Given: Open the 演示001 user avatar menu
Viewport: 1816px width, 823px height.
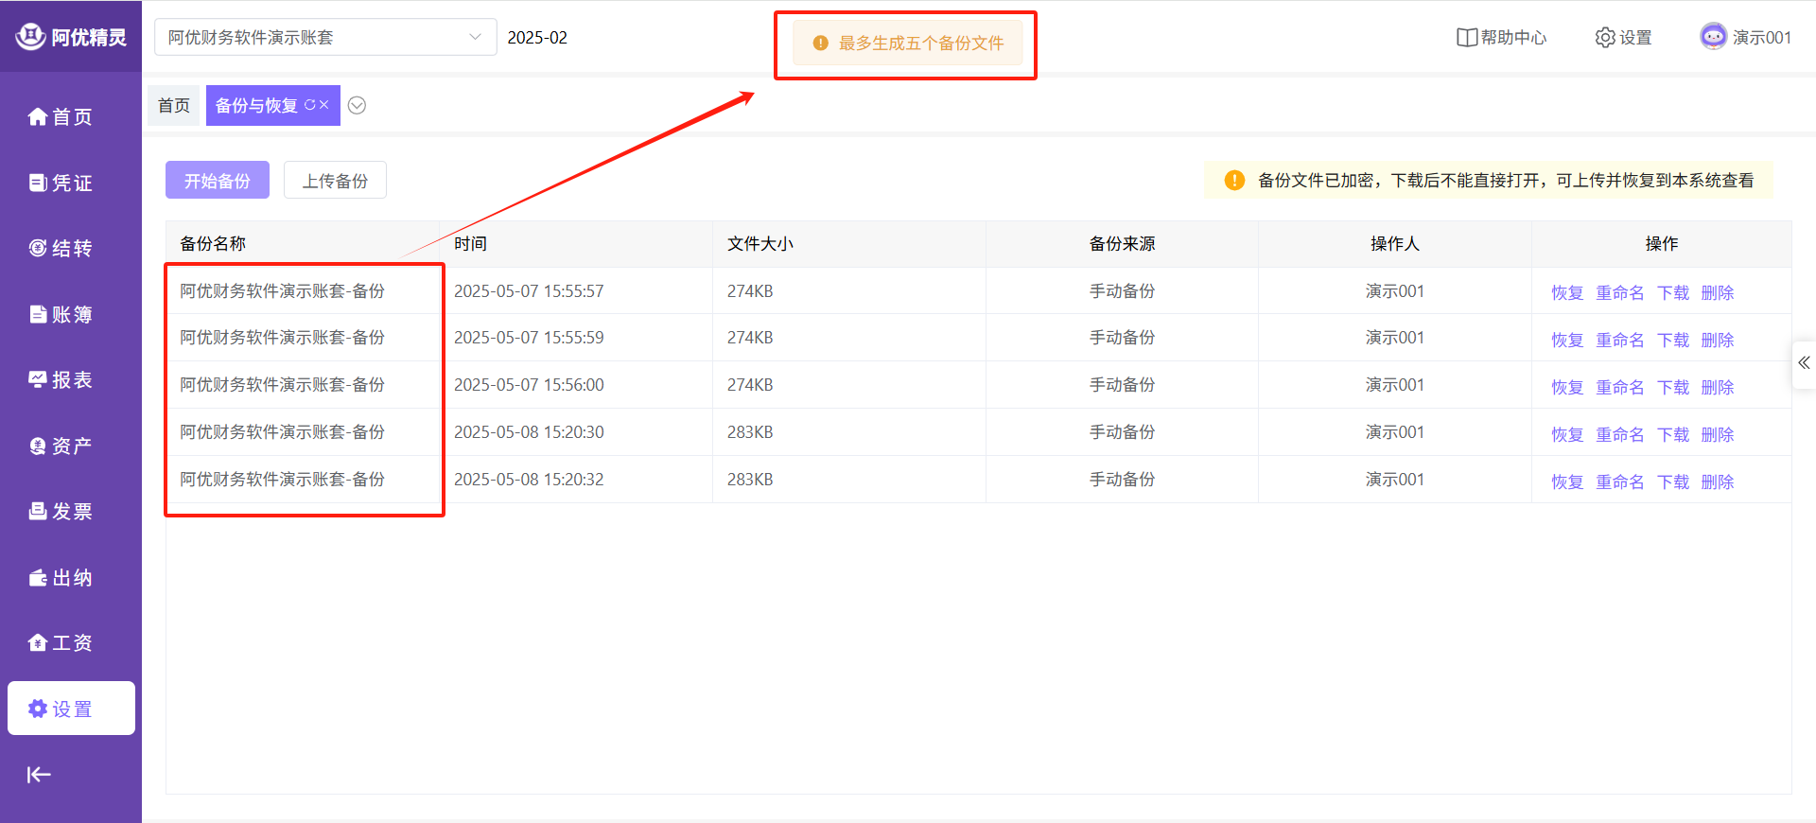Looking at the screenshot, I should point(1713,37).
